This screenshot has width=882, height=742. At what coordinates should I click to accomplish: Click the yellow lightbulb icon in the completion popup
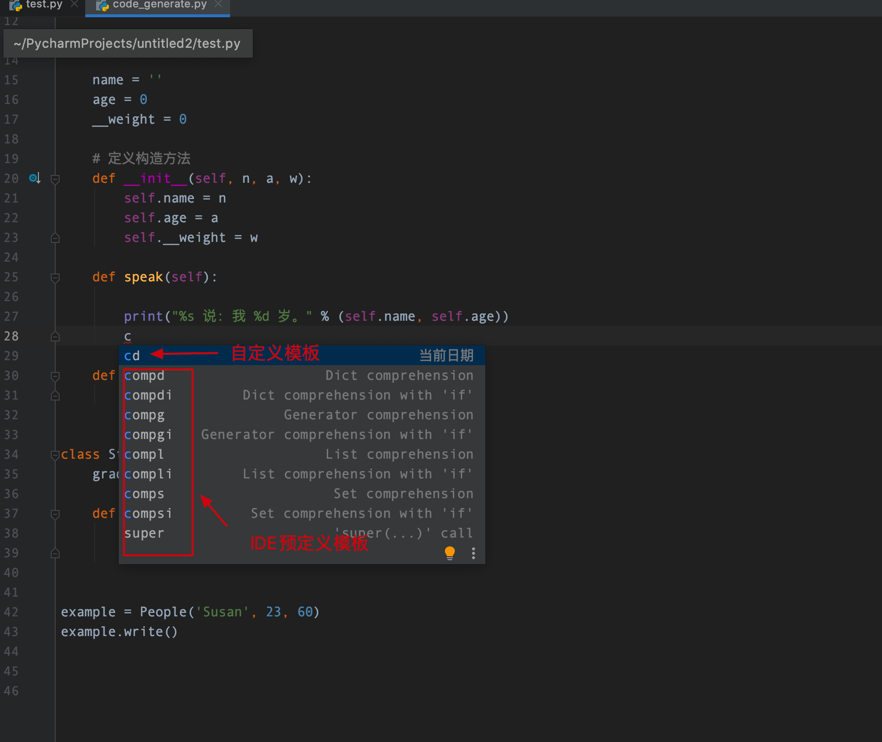(x=450, y=553)
